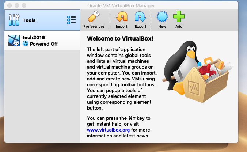The width and height of the screenshot is (247, 152).
Task: Open the www.virtualbox.org link
Action: coord(108,130)
